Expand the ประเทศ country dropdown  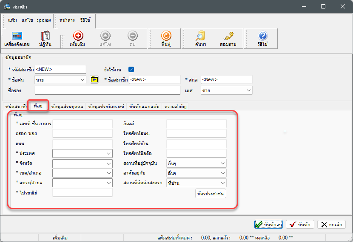click(x=108, y=153)
